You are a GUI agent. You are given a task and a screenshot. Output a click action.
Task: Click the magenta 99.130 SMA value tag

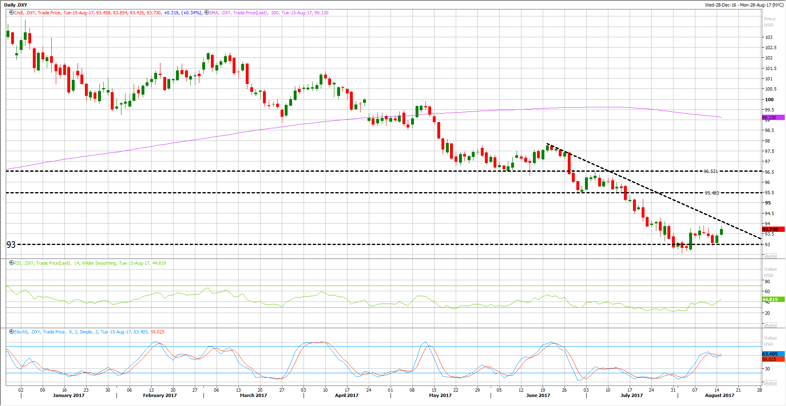click(773, 118)
